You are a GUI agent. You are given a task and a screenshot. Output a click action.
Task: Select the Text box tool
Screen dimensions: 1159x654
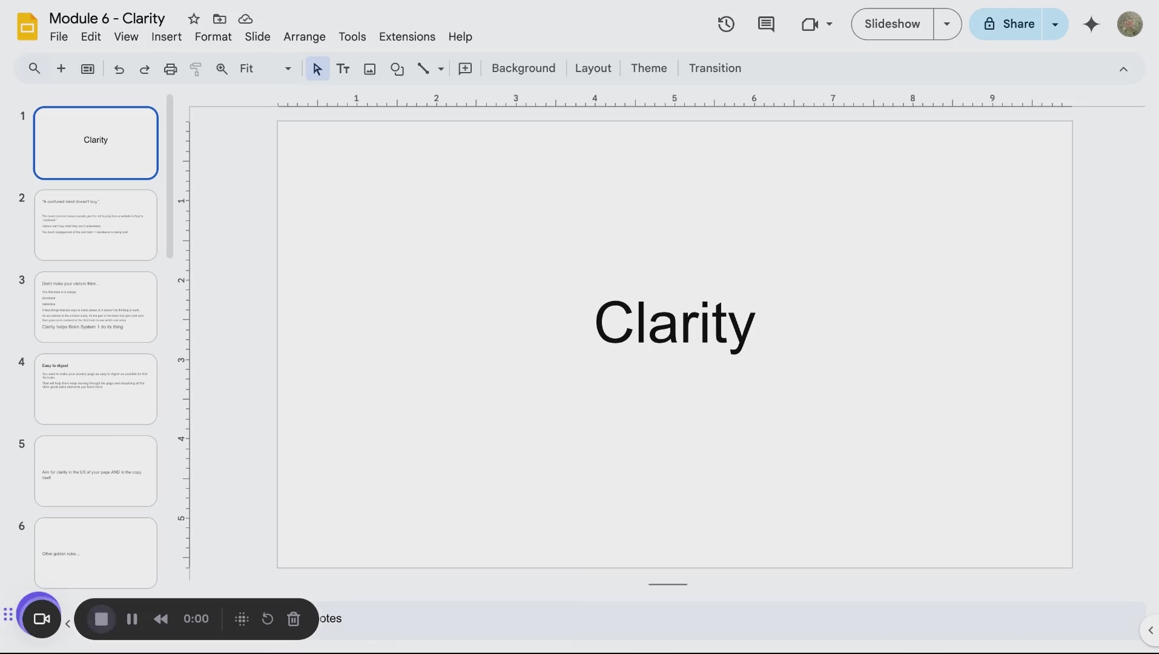(343, 68)
